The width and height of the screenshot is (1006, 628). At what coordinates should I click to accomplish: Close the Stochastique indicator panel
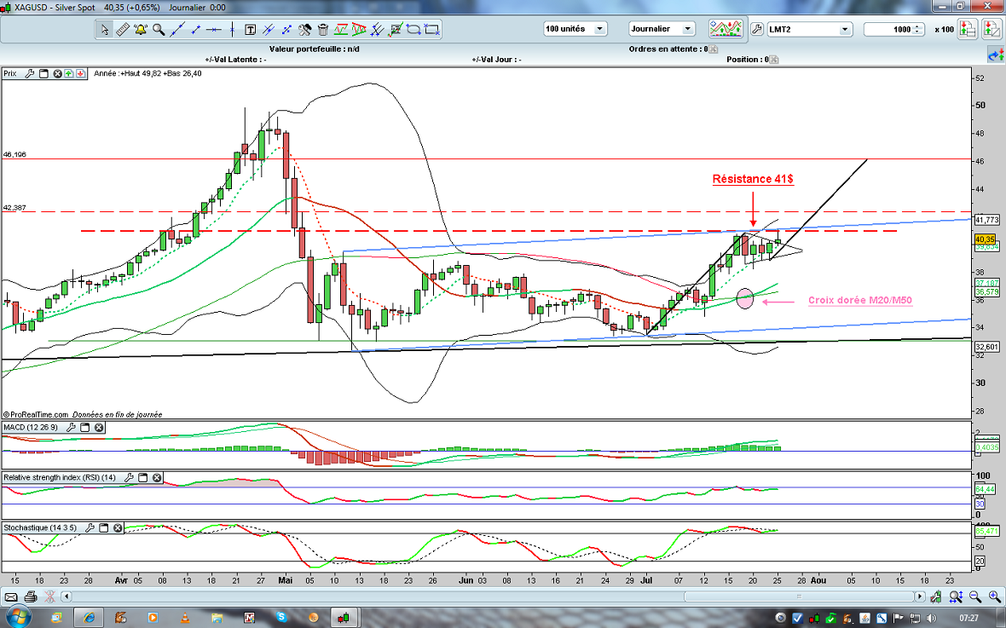pyautogui.click(x=118, y=528)
